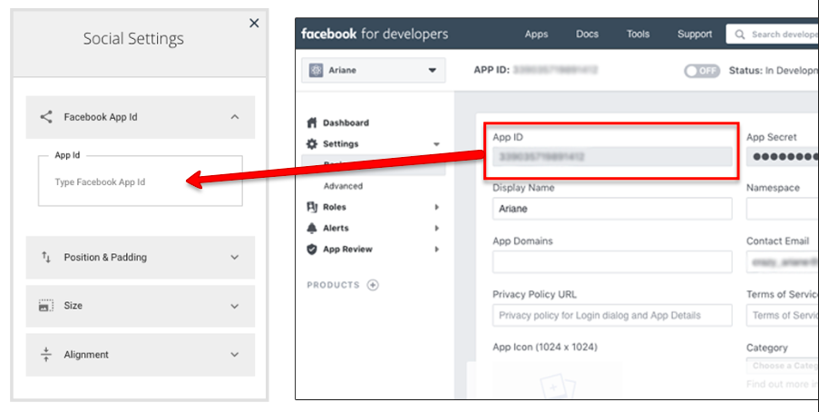Click the Ariane app icon
This screenshot has width=819, height=412.
316,70
